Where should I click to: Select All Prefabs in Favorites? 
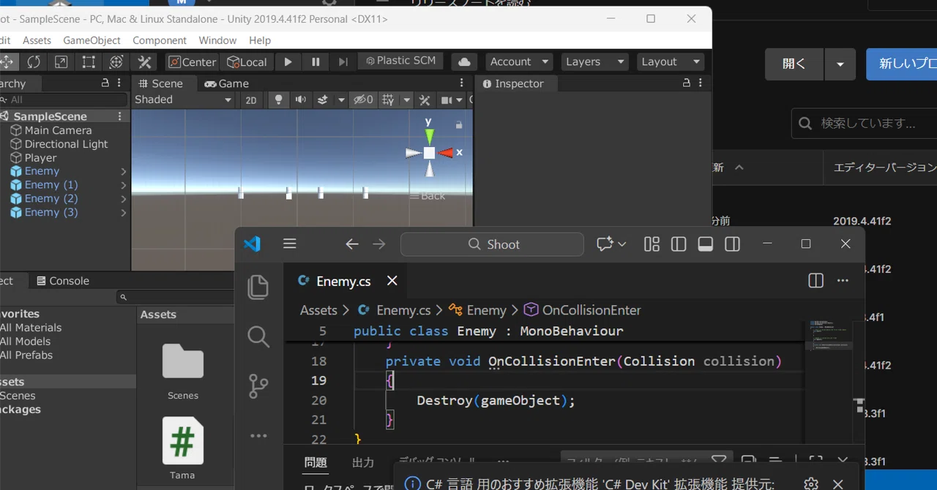(27, 355)
